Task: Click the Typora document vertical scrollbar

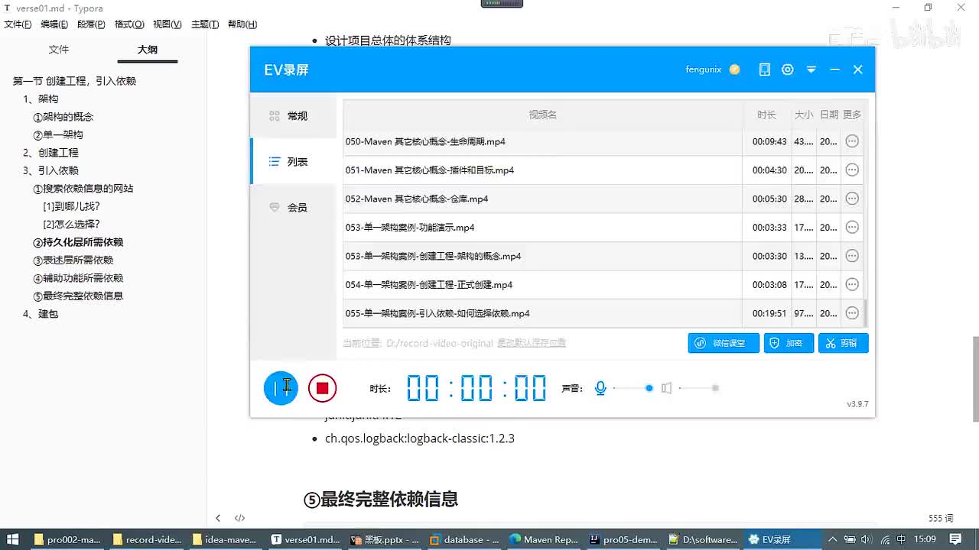Action: (x=975, y=378)
